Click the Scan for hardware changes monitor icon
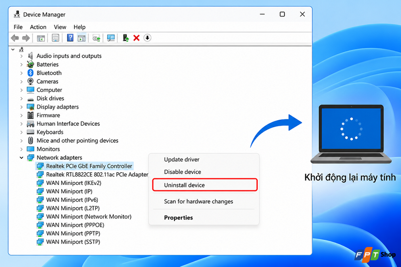The image size is (401, 267). click(111, 38)
